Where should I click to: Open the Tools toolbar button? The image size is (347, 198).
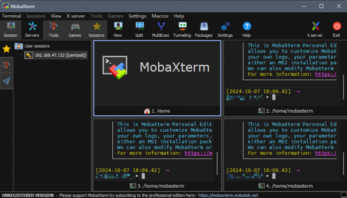(x=54, y=30)
